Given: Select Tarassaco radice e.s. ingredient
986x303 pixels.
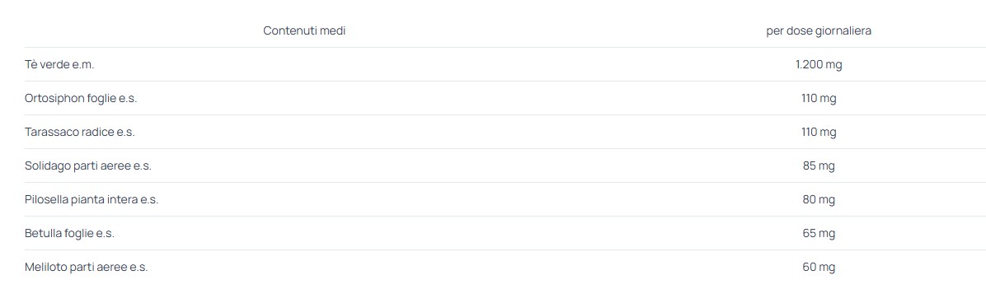Looking at the screenshot, I should pos(80,132).
